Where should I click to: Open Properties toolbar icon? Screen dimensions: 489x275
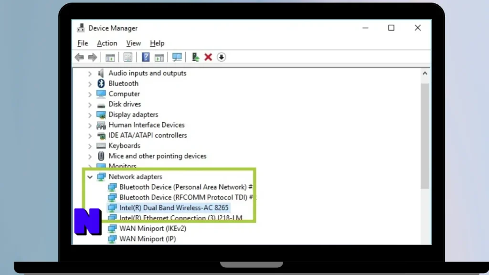tap(128, 57)
